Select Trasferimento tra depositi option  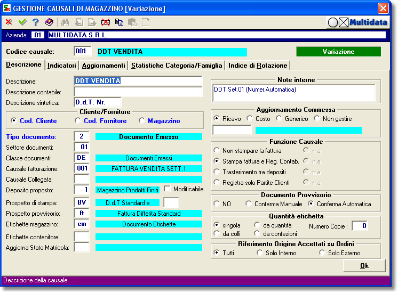tap(216, 172)
